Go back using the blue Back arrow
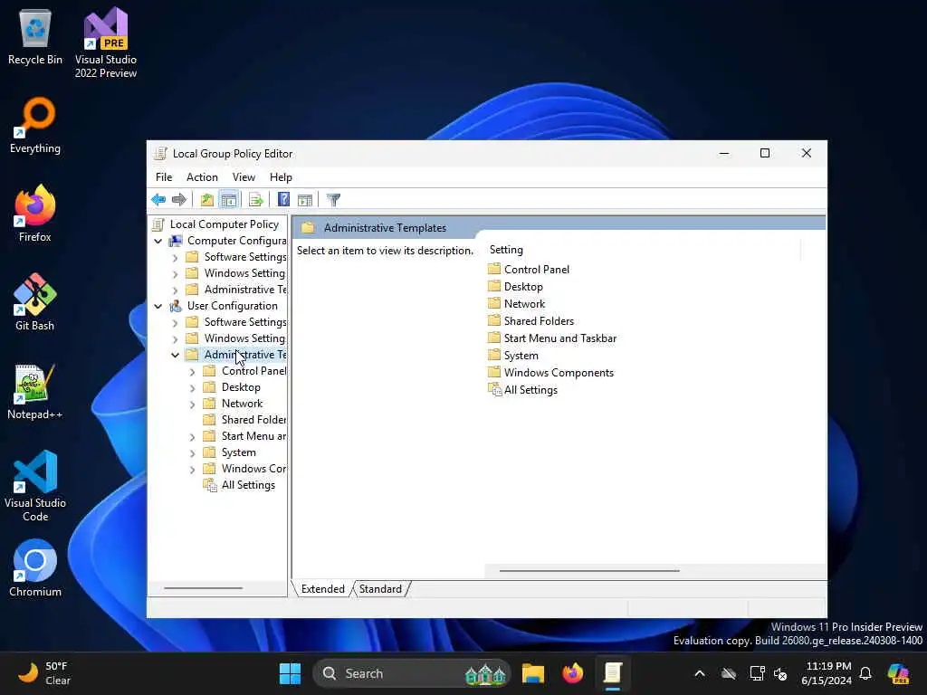Viewport: 927px width, 695px height. tap(158, 200)
